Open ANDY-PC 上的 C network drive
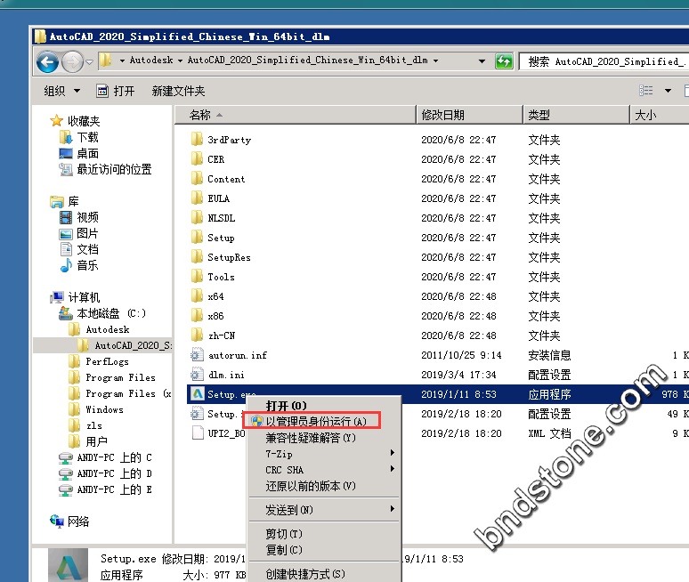The image size is (689, 582). point(113,457)
